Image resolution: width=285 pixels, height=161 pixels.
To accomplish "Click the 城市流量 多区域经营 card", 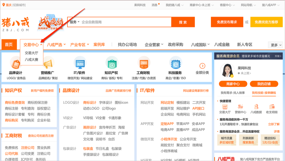I will tap(227, 140).
